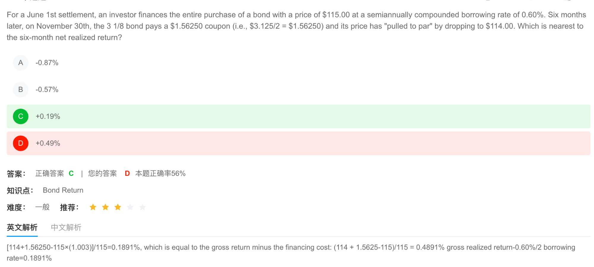This screenshot has width=594, height=267.
Task: Click the green C option circle
Action: click(20, 116)
